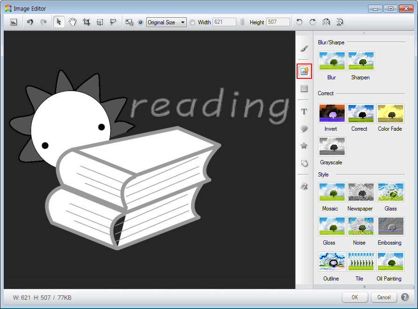Click the image effects sidebar icon

pyautogui.click(x=304, y=71)
